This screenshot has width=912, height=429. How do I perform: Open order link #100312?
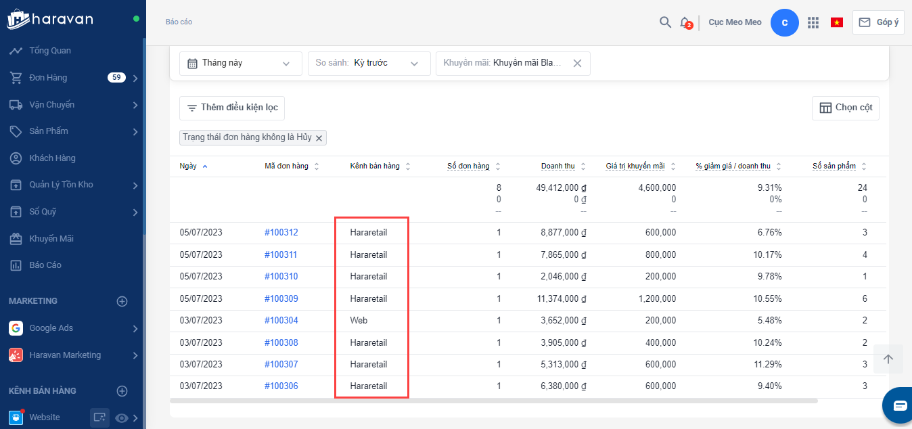coord(281,233)
